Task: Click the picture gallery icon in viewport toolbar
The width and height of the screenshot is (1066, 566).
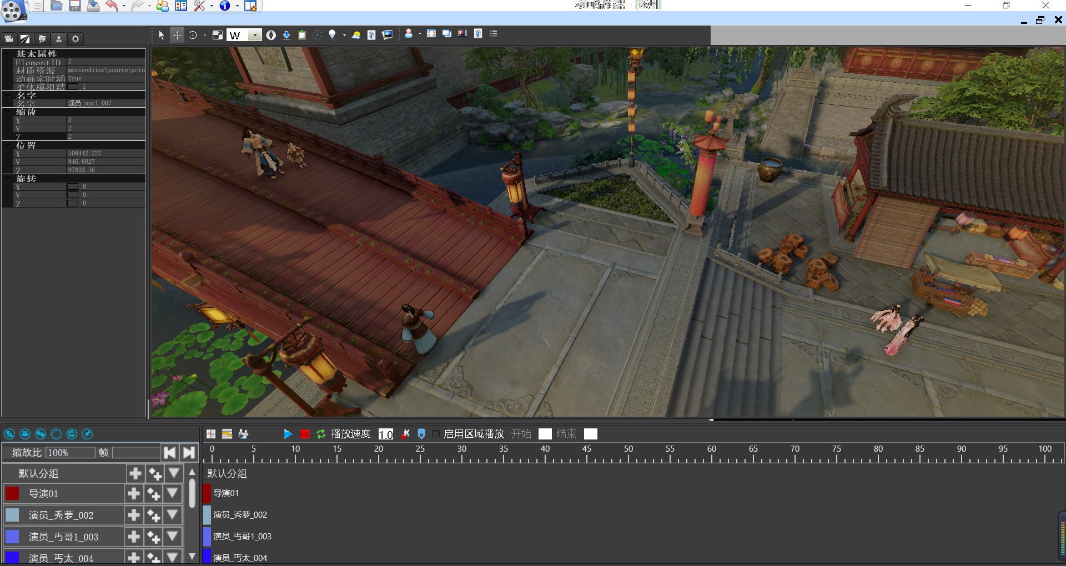Action: click(388, 34)
